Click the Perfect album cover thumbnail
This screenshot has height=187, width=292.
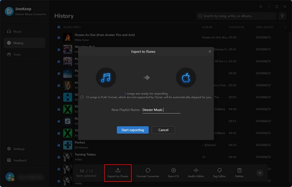click(x=68, y=145)
